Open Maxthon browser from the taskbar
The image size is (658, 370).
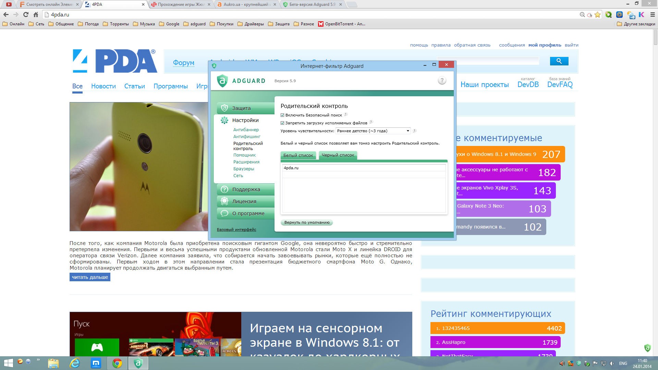(x=96, y=363)
